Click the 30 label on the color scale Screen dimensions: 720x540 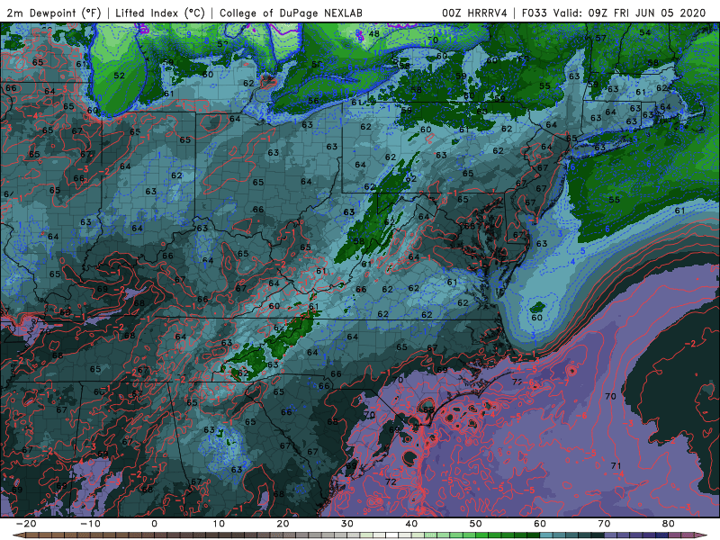coord(347,524)
